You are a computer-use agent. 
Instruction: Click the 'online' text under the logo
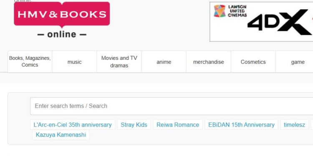click(x=62, y=34)
